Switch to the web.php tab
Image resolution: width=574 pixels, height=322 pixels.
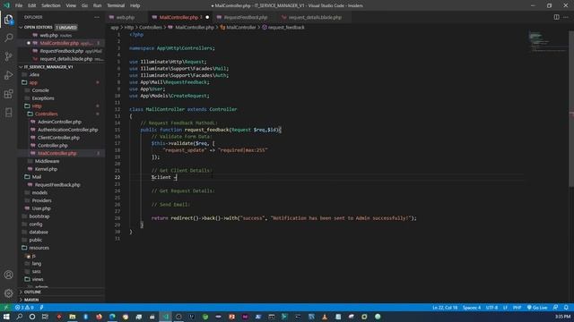(126, 17)
